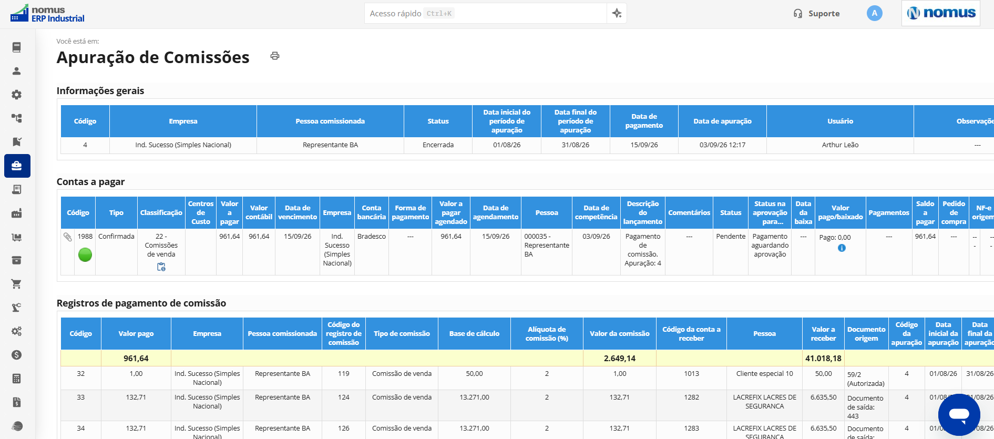The image size is (994, 439).
Task: Open the factory sidebar module icon
Action: [17, 213]
